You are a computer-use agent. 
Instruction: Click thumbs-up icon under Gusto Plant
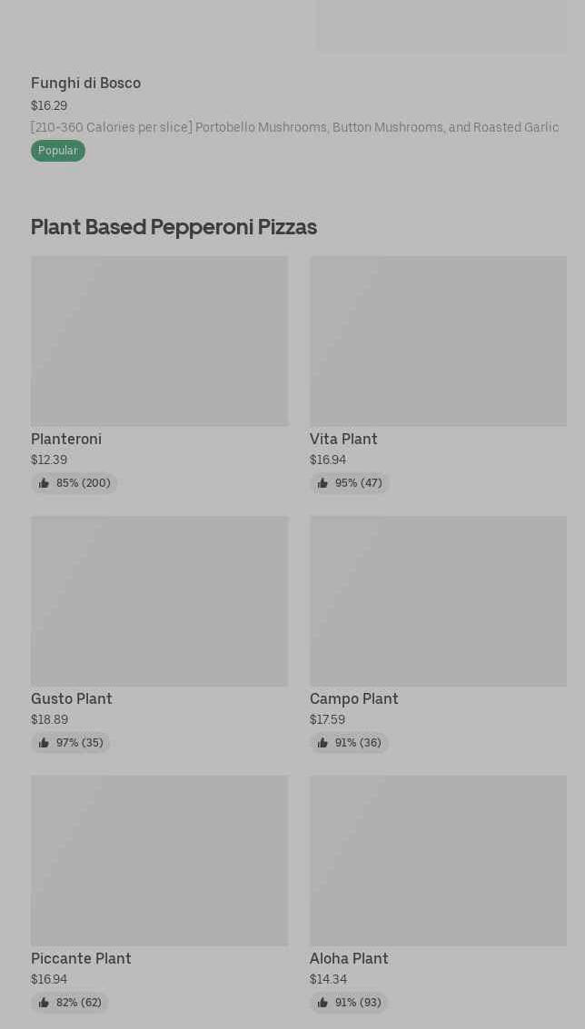coord(44,743)
